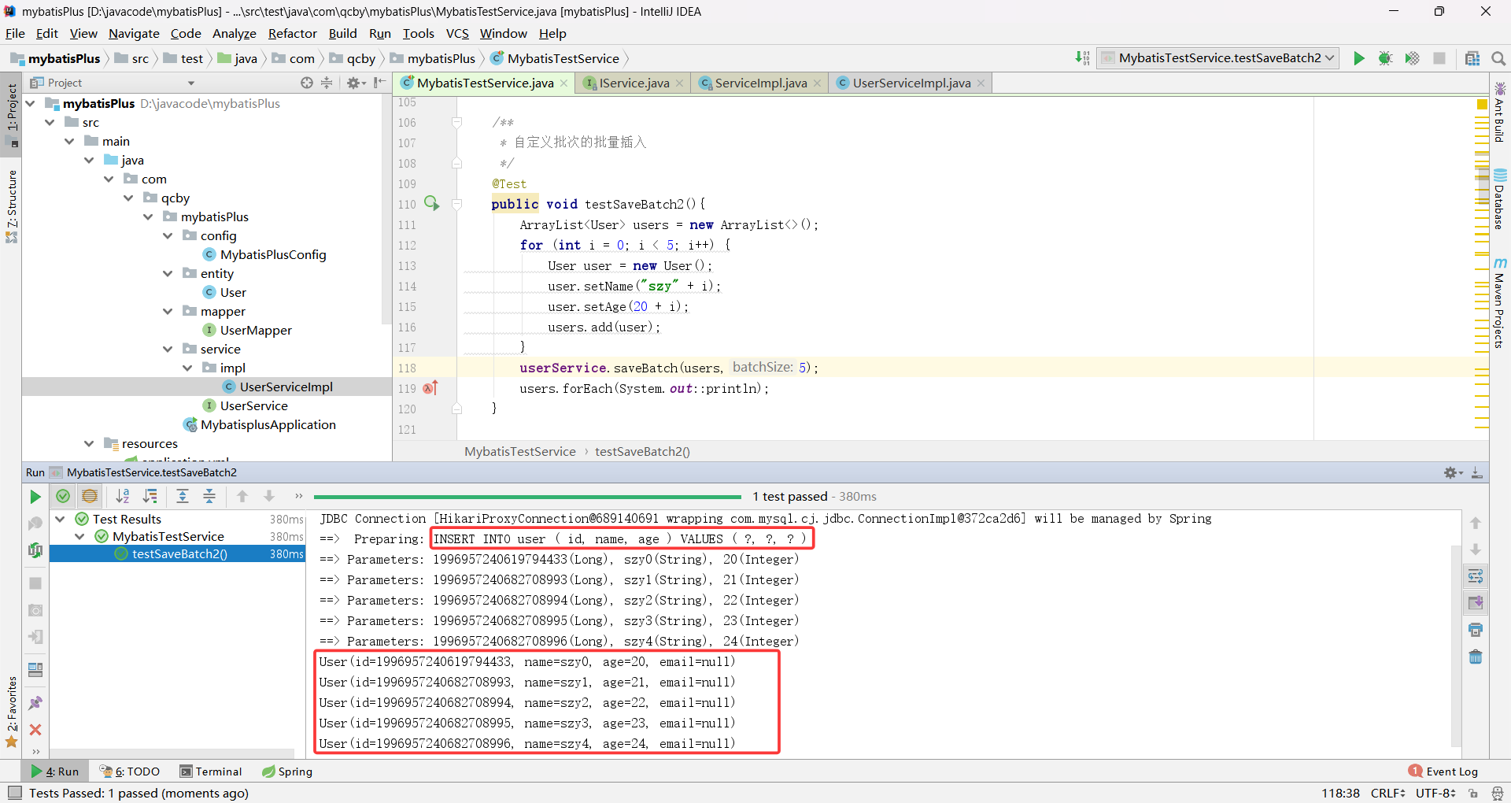The height and width of the screenshot is (803, 1511).
Task: Click the CRLF line separator selector
Action: click(1387, 793)
